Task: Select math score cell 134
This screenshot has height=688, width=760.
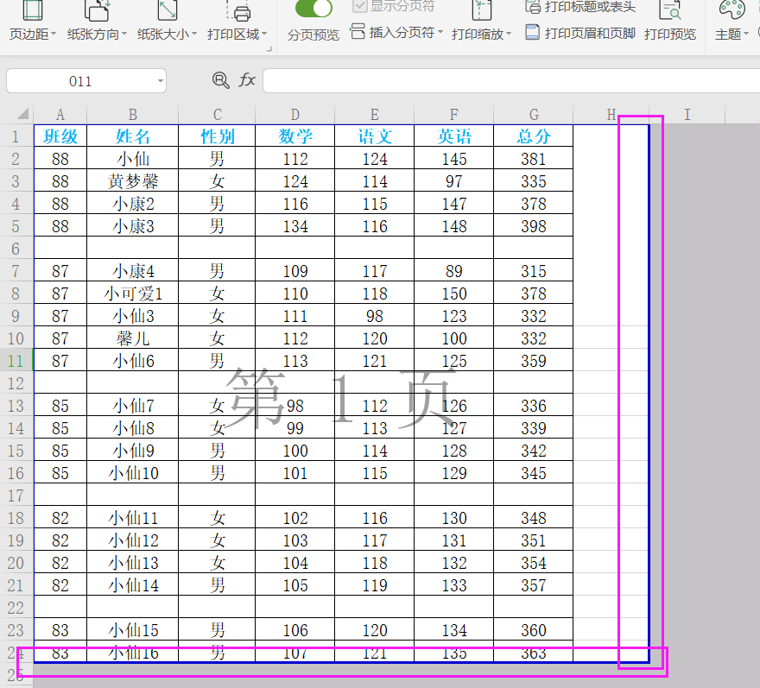Action: tap(294, 226)
